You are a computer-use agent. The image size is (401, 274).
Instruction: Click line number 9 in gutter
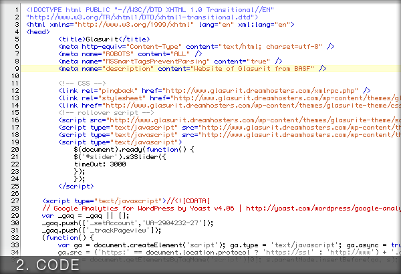pyautogui.click(x=17, y=69)
